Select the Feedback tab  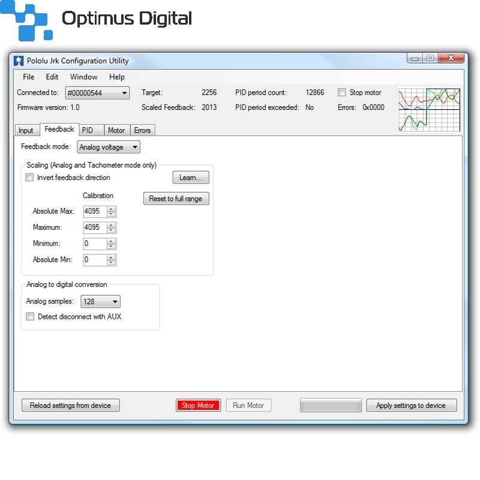click(x=59, y=129)
